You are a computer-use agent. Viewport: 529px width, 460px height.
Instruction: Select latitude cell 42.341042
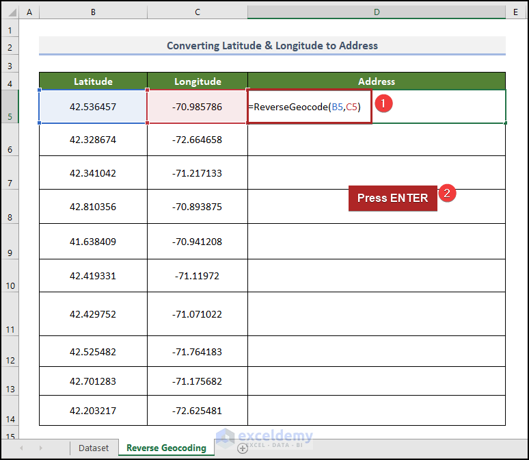(93, 172)
